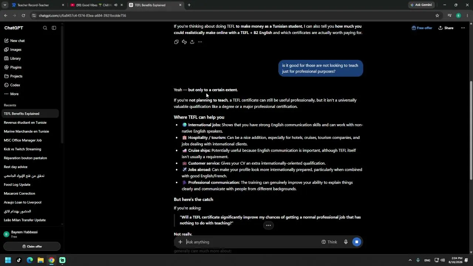Open chat 'Araujo Loan to Liverpool'
The height and width of the screenshot is (266, 473).
(30, 202)
